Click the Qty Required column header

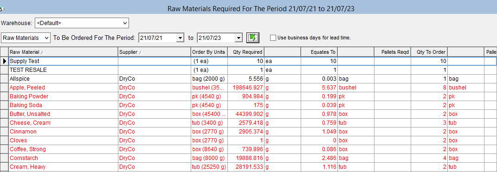tap(245, 52)
